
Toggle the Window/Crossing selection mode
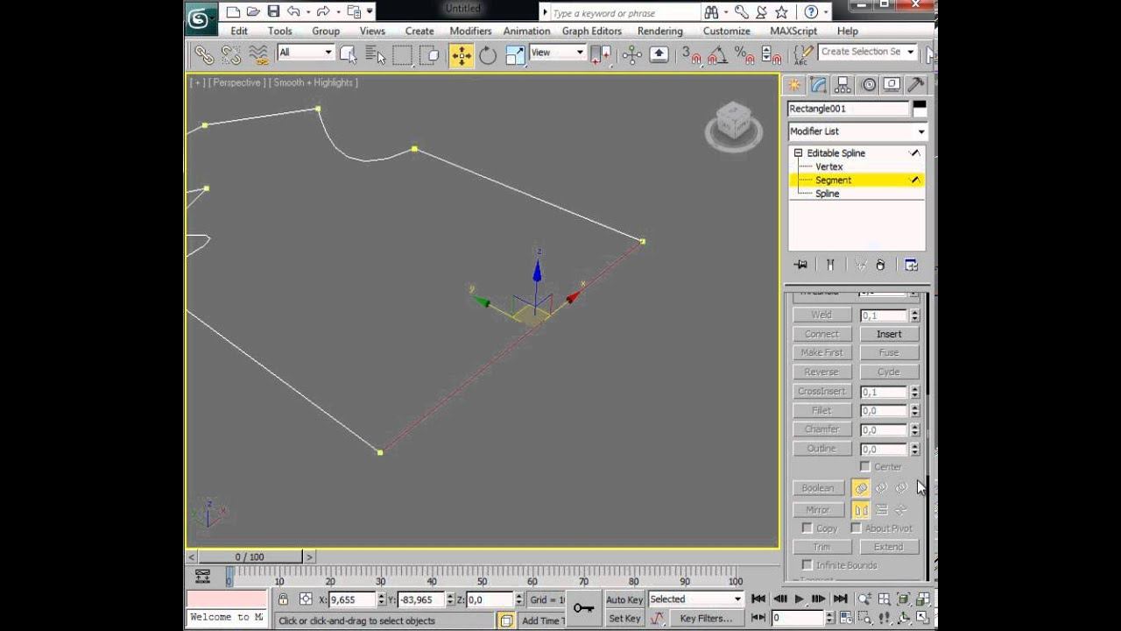429,55
